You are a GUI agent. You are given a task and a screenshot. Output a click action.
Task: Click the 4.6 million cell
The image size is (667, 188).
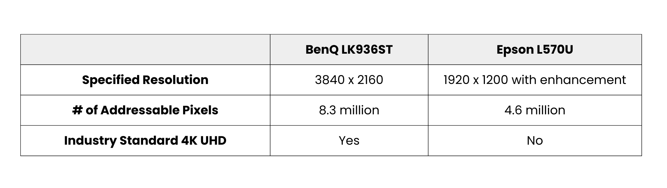[x=535, y=110]
